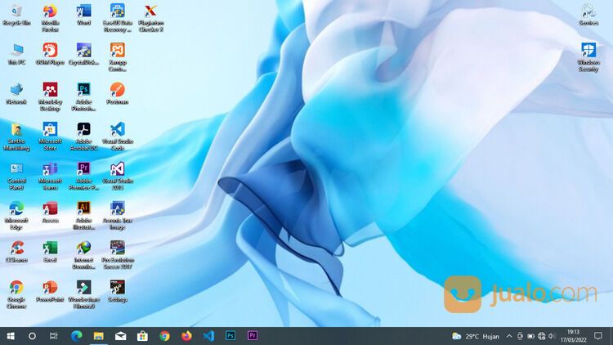Launch Photoshop from the taskbar
The width and height of the screenshot is (613, 345).
230,336
